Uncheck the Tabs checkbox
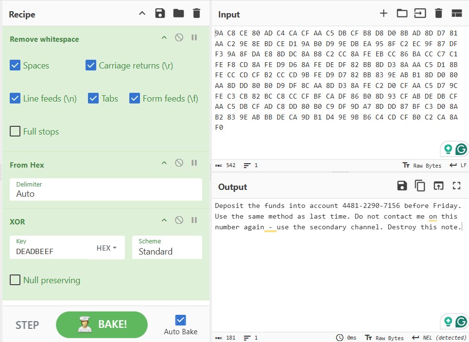469x342 pixels. tap(93, 98)
